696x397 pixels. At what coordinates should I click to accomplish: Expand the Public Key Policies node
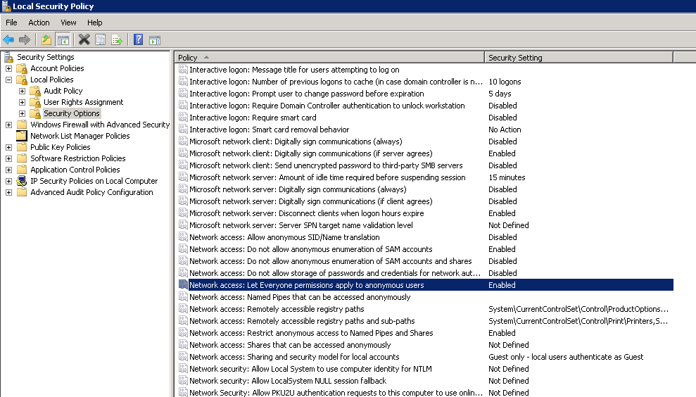point(8,147)
